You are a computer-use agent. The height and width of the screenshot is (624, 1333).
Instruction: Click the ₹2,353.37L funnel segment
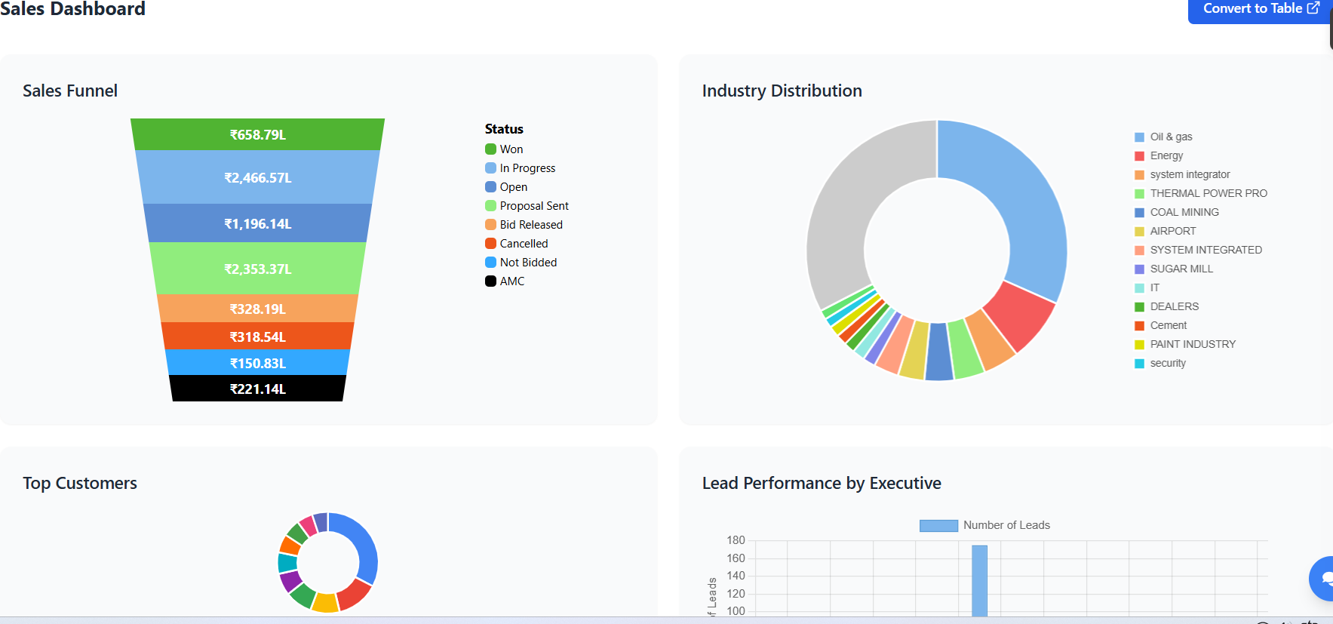tap(257, 269)
